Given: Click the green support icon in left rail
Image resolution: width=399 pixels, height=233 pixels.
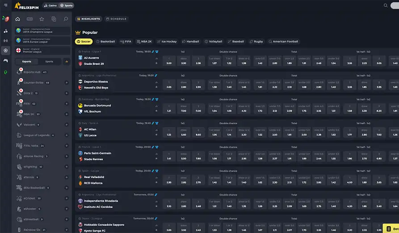Looking at the screenshot, I should [x=6, y=72].
